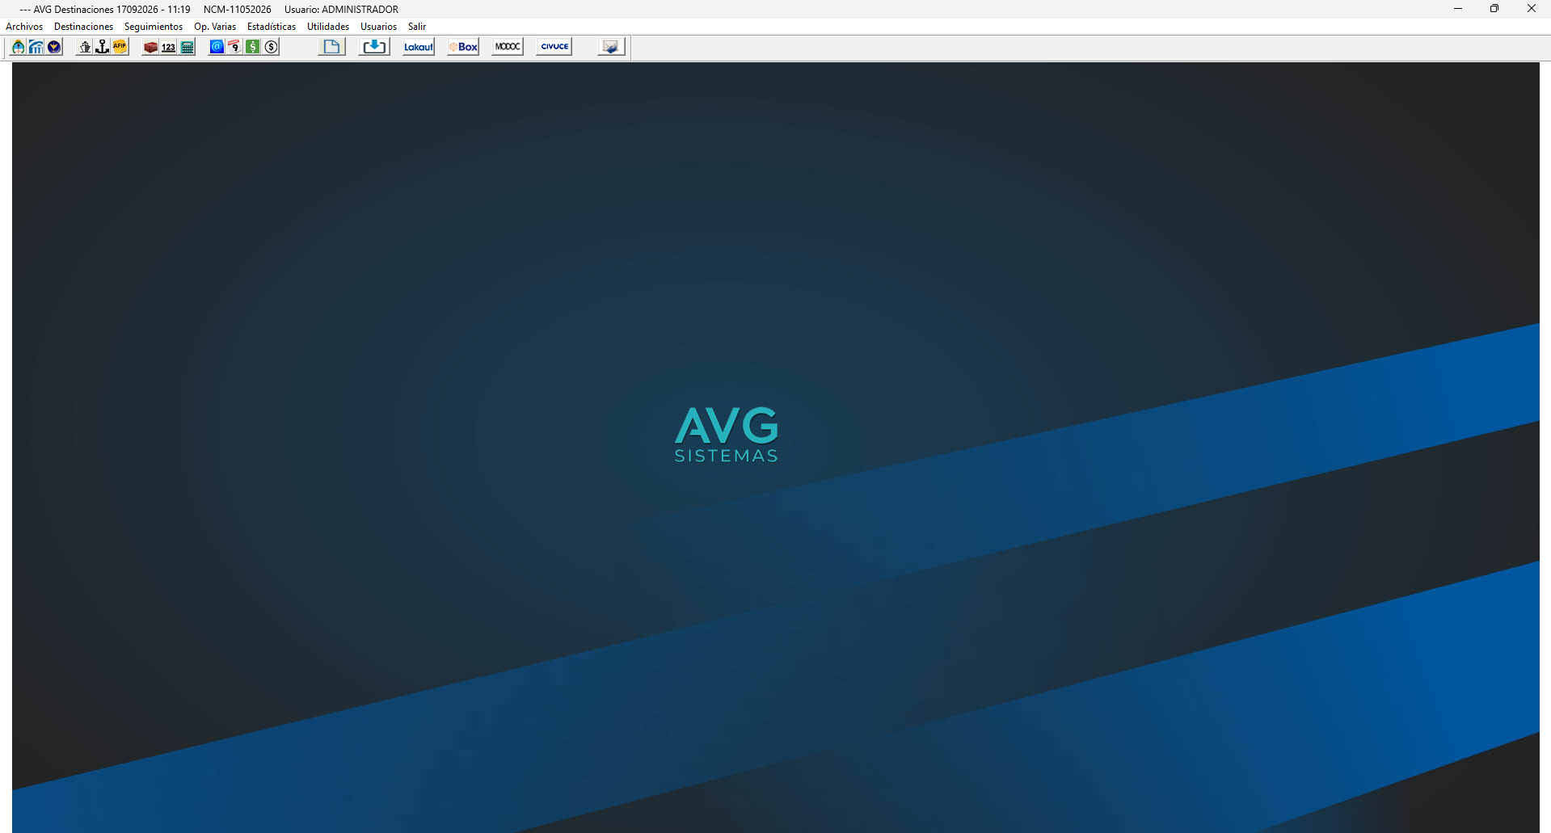This screenshot has width=1551, height=833.
Task: Minimize the AVG Destinaciones window
Action: (x=1458, y=9)
